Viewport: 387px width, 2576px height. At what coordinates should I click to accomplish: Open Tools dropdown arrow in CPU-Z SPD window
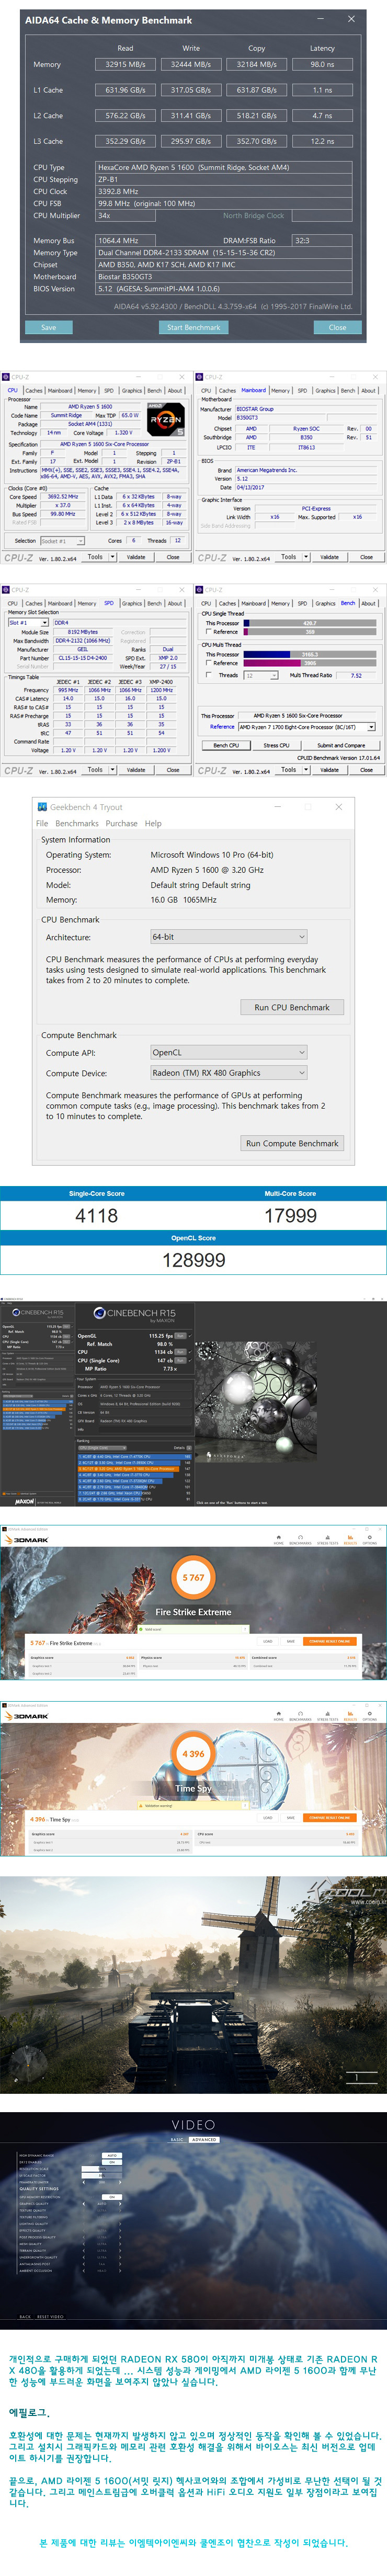point(113,770)
